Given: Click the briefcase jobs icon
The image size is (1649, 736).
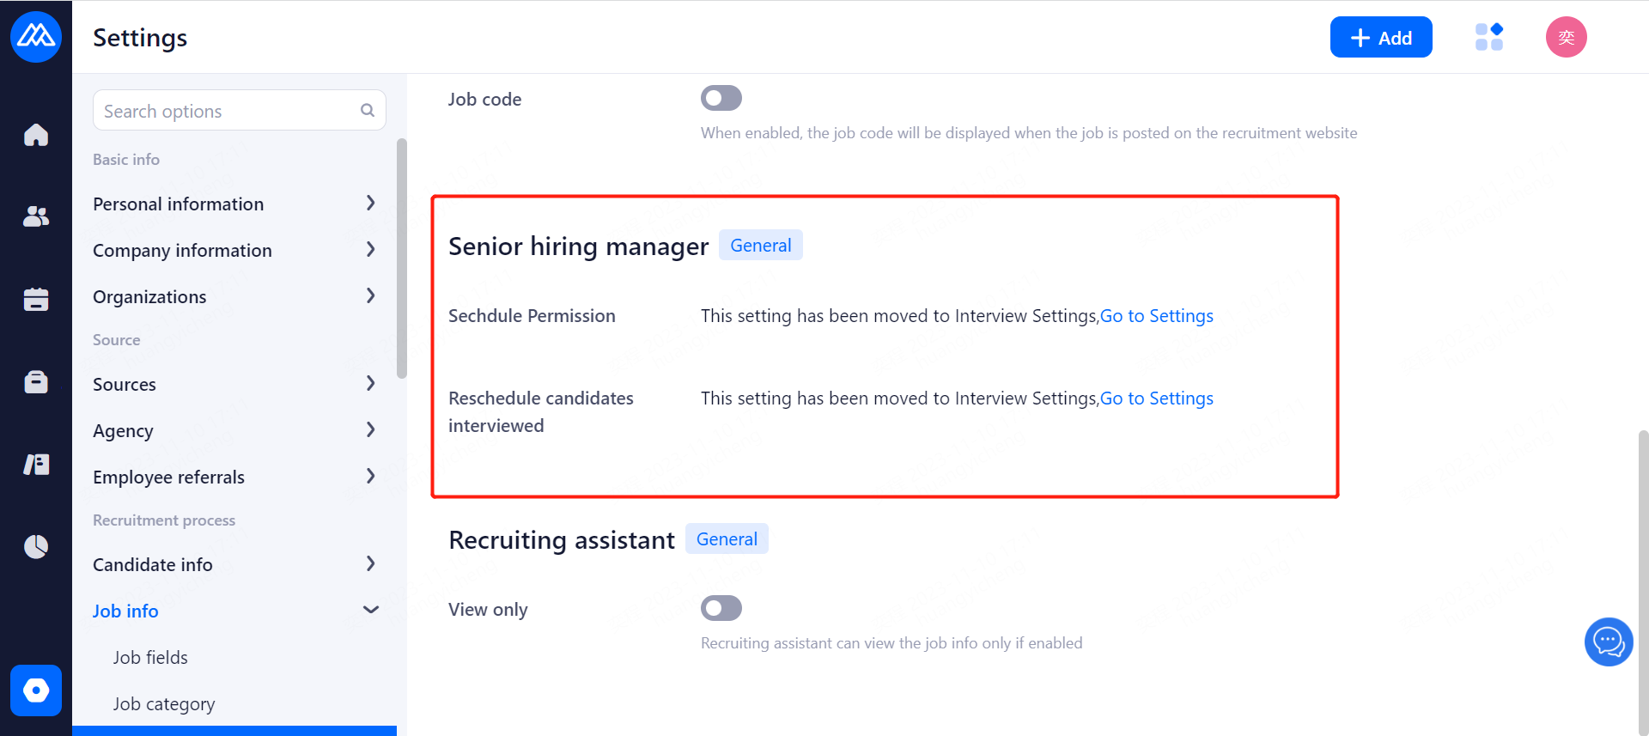Looking at the screenshot, I should [36, 381].
